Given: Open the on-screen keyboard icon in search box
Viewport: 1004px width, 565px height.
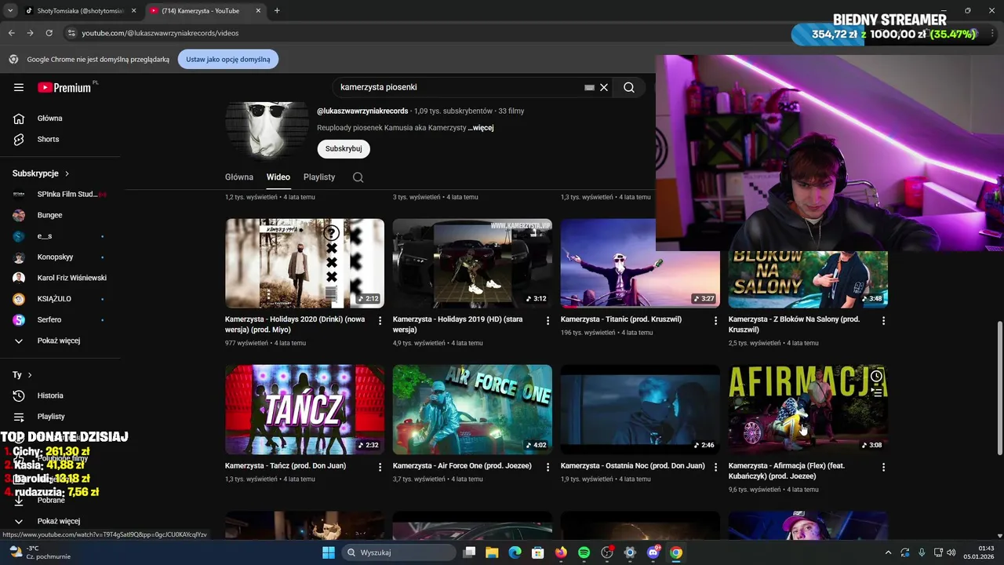Looking at the screenshot, I should point(589,87).
